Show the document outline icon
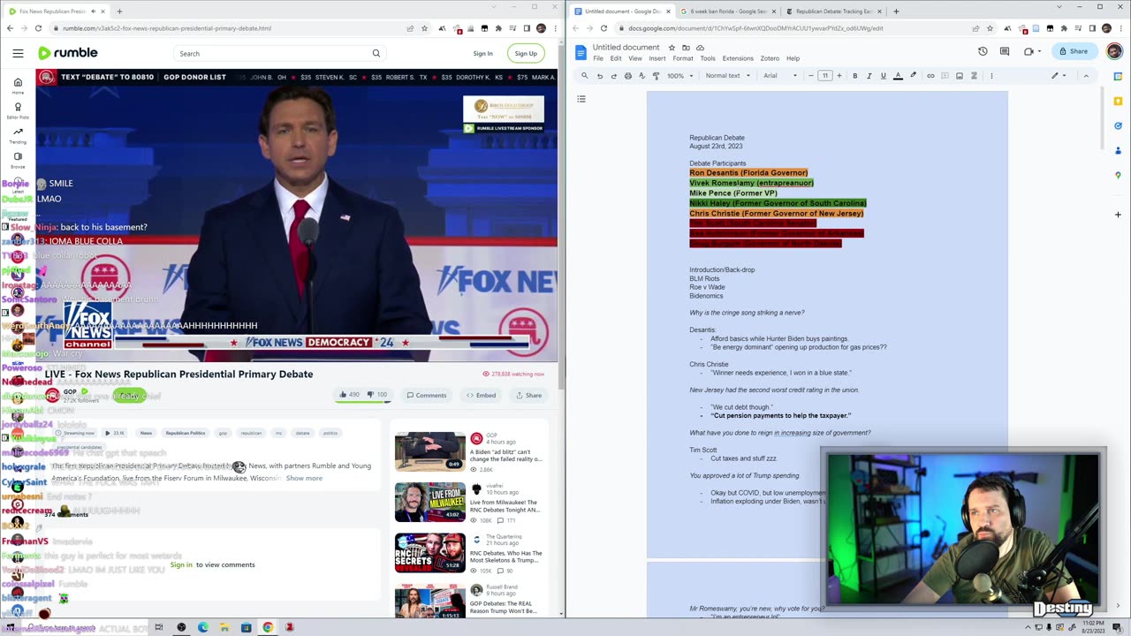 click(581, 99)
